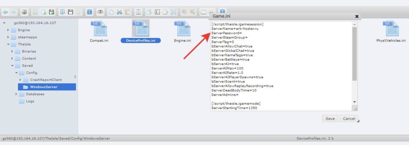Collapse the Saved folder arrow
The image size is (409, 145).
(12, 66)
